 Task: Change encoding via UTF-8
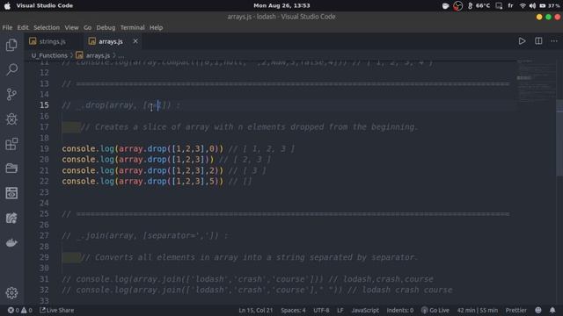pos(321,310)
